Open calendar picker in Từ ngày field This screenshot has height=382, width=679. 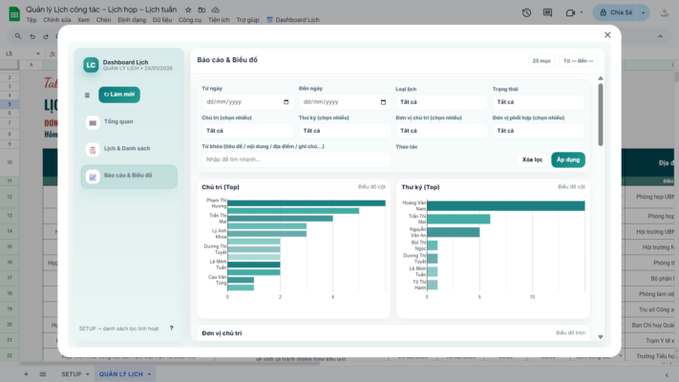[287, 102]
